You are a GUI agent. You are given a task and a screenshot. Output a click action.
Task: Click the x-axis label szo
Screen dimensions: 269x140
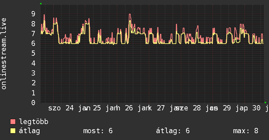[55, 108]
